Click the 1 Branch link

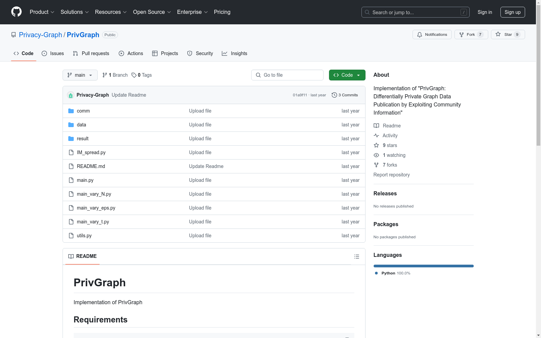tap(115, 75)
